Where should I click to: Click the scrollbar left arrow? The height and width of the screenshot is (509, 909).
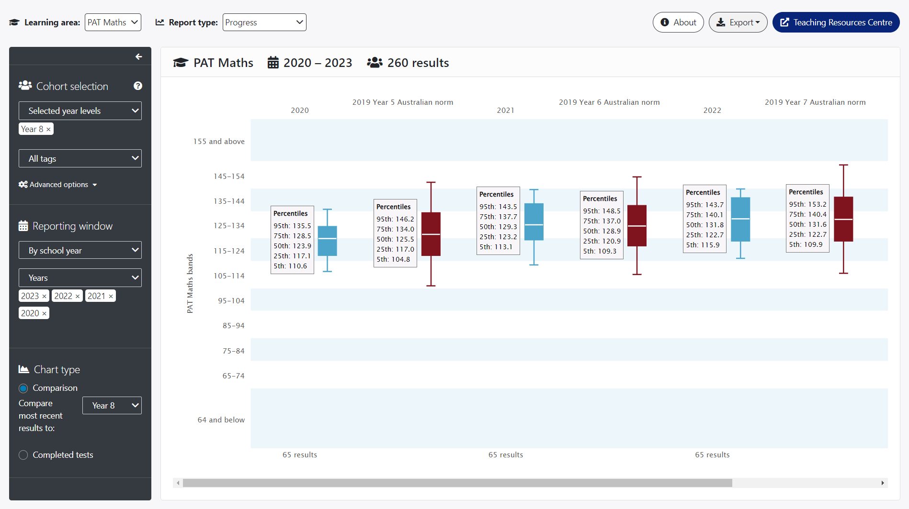click(x=178, y=483)
